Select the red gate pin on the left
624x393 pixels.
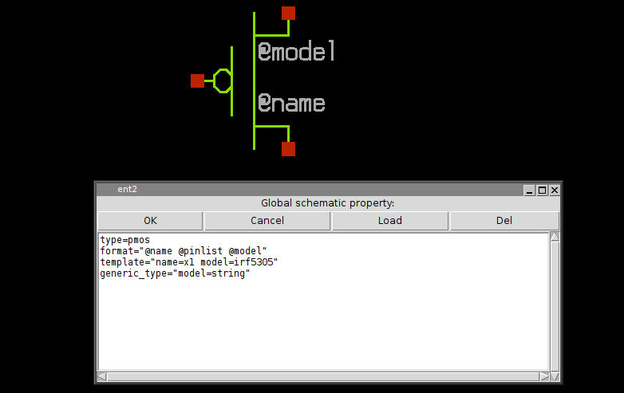coord(197,81)
